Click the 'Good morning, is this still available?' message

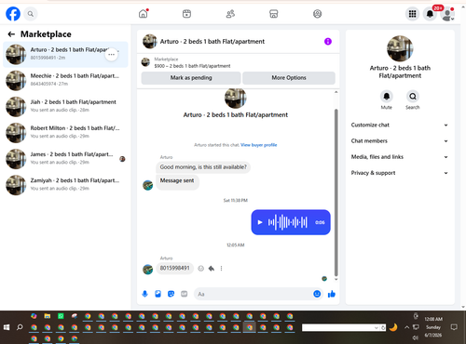(x=203, y=167)
